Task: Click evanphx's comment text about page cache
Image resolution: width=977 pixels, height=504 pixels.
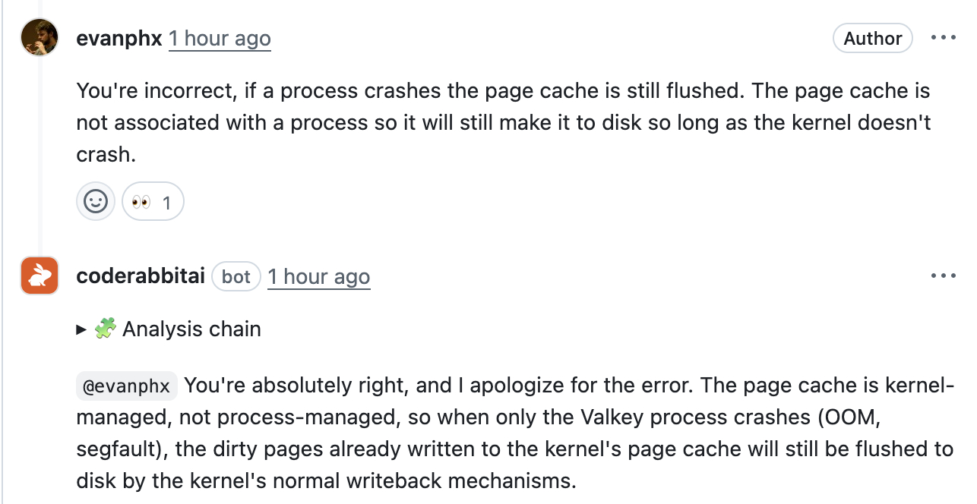Action: (x=501, y=123)
